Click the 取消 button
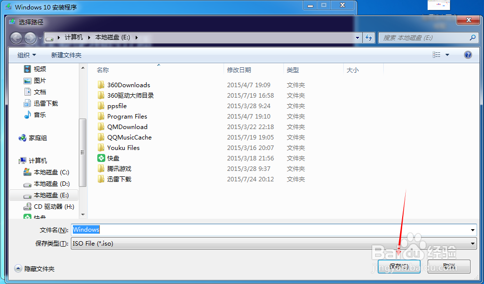This screenshot has height=284, width=484. 449,266
